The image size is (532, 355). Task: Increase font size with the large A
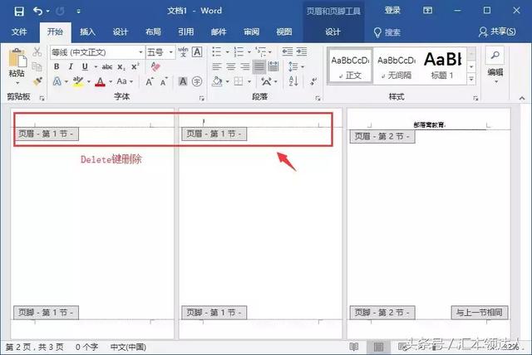click(x=150, y=81)
